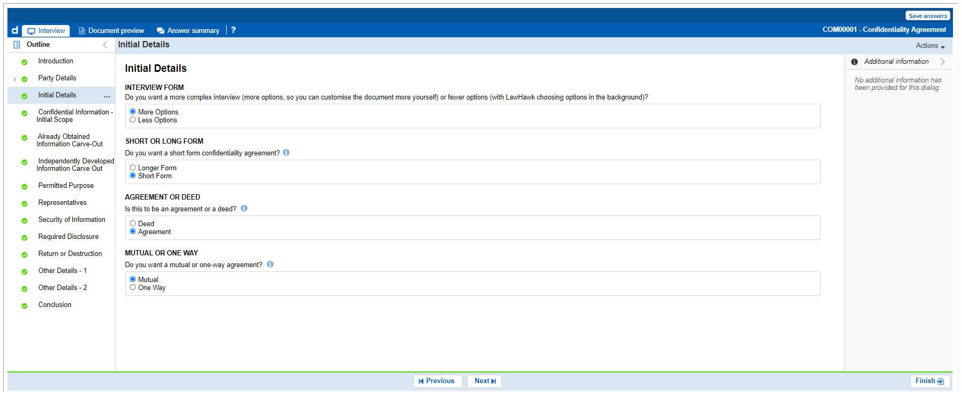Screen dimensions: 962x397
Task: Click the application logo in top-left corner
Action: pyautogui.click(x=15, y=30)
